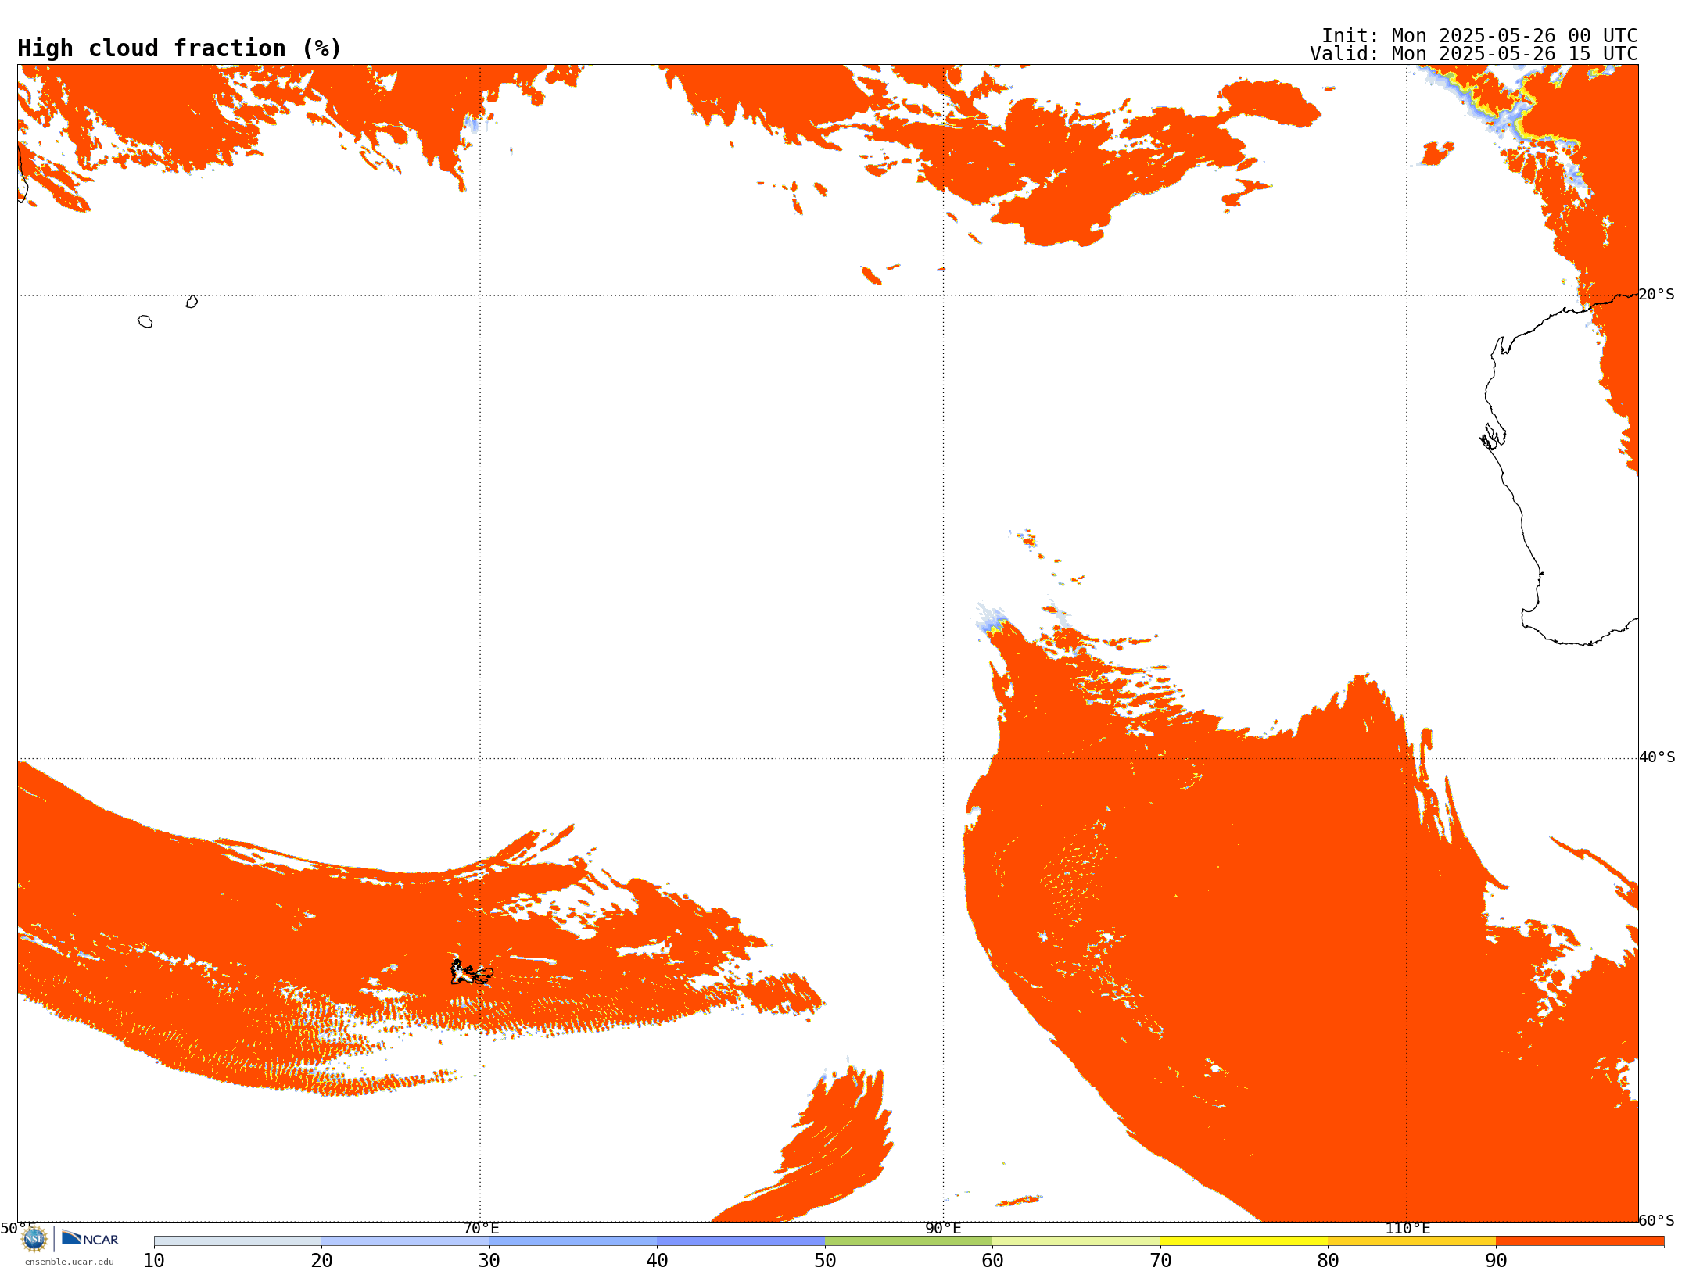
Task: Click the 40°S latitude label
Action: (1657, 757)
